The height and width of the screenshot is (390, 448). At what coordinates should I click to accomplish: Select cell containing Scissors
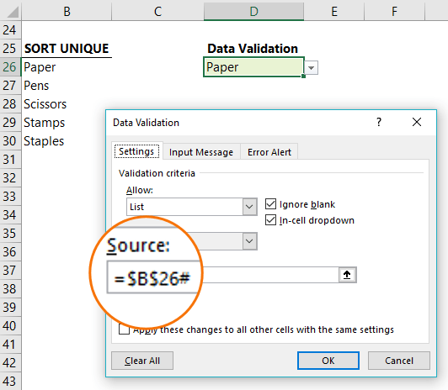click(67, 104)
